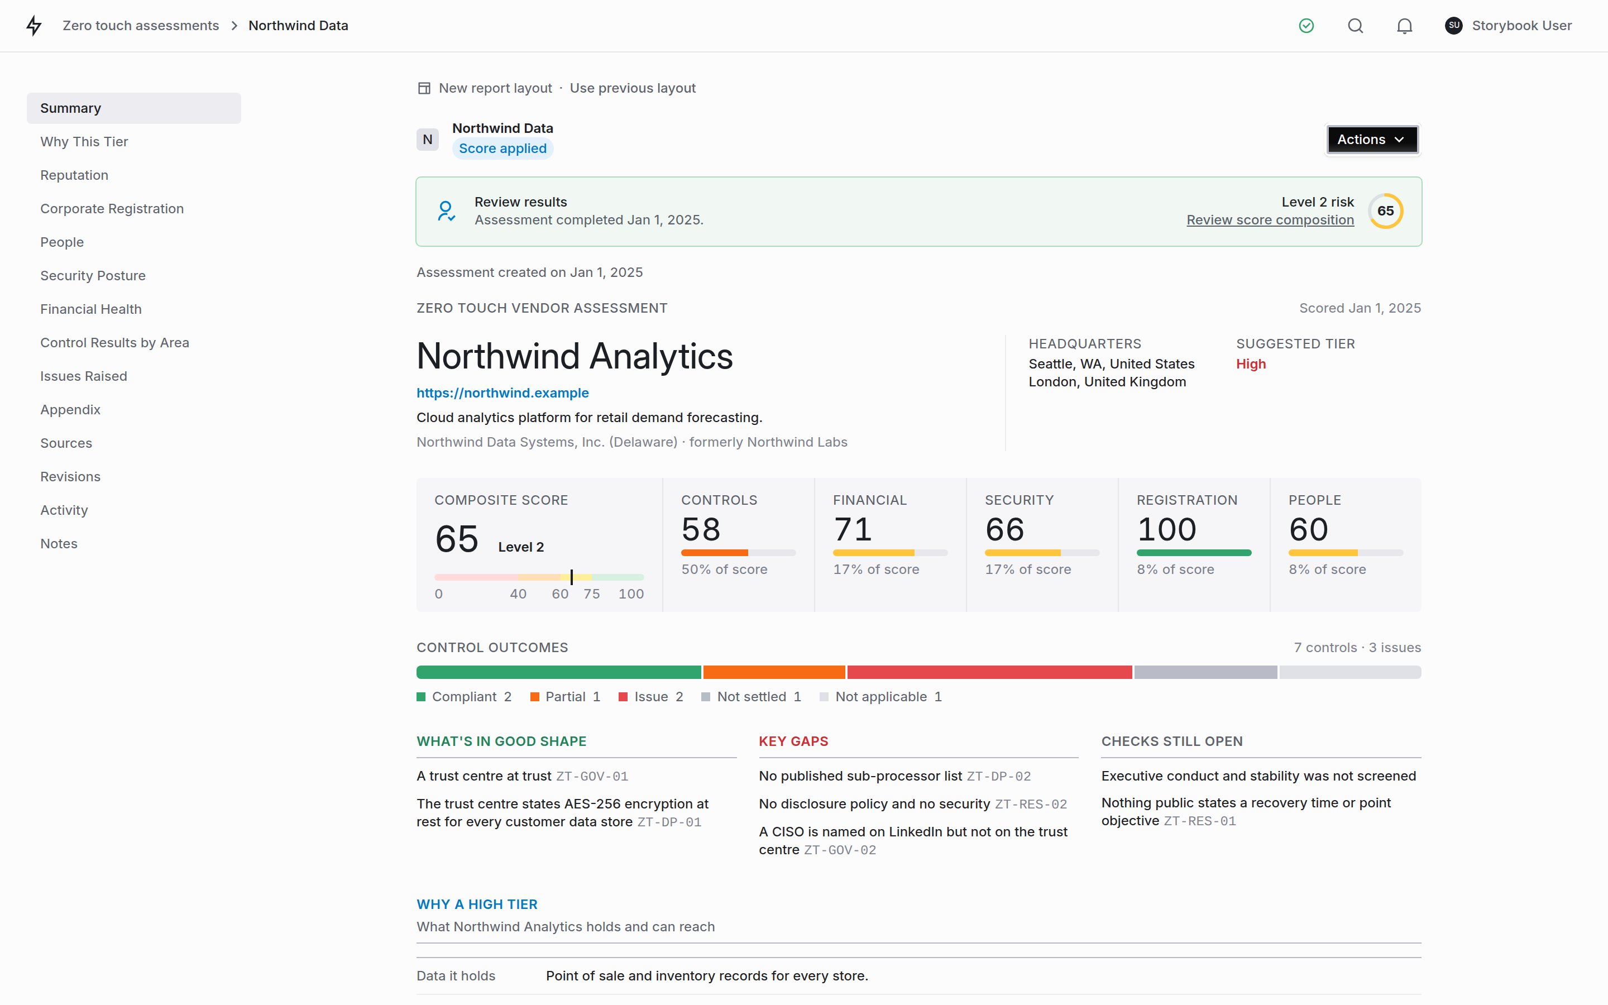Image resolution: width=1608 pixels, height=1005 pixels.
Task: Open https://northwind.example website link
Action: pos(502,393)
